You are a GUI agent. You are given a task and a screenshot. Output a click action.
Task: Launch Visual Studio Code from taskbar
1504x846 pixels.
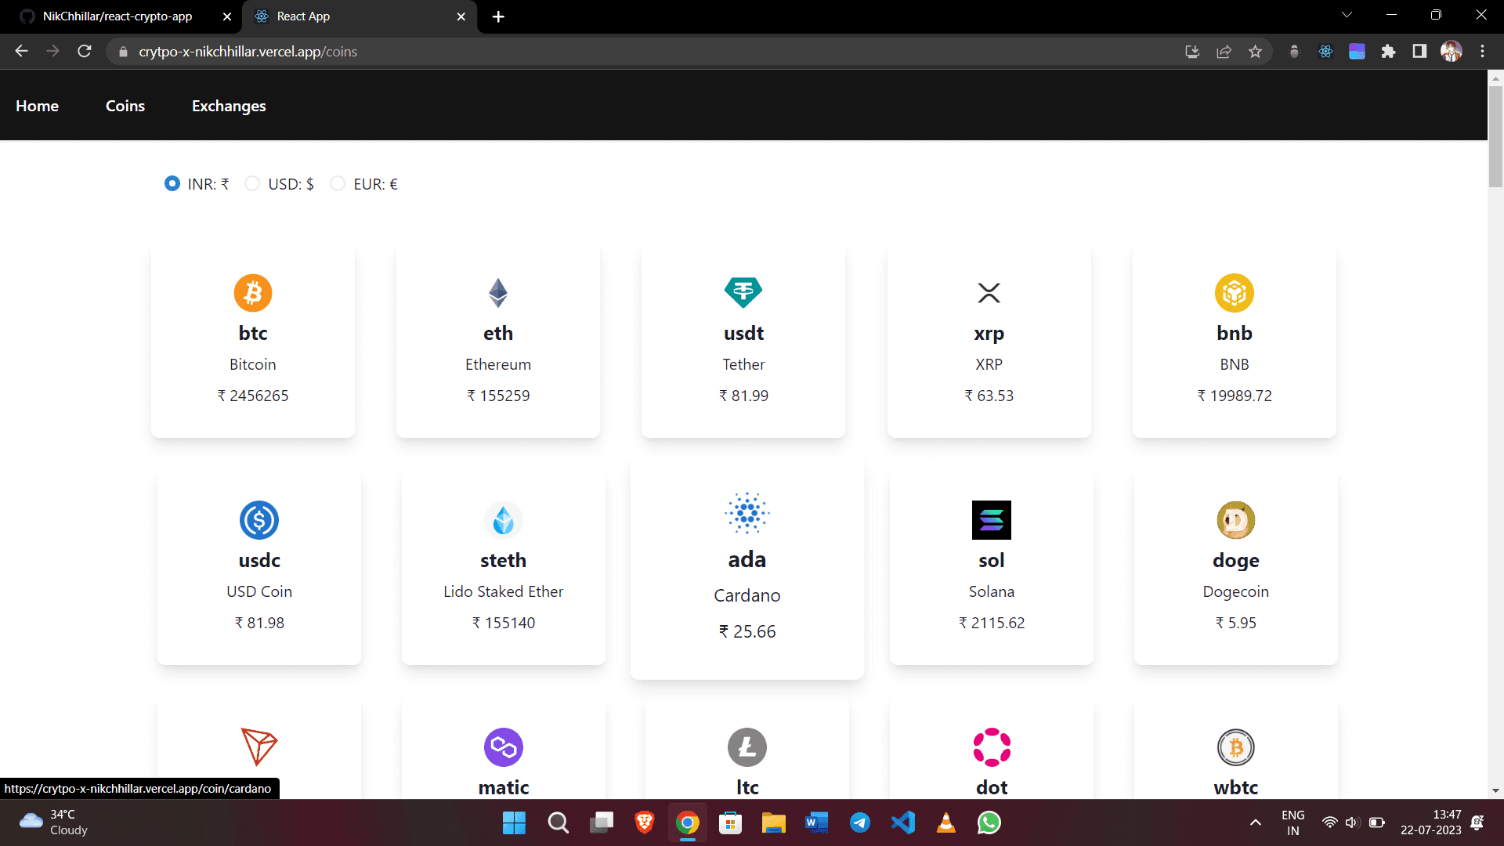(903, 822)
